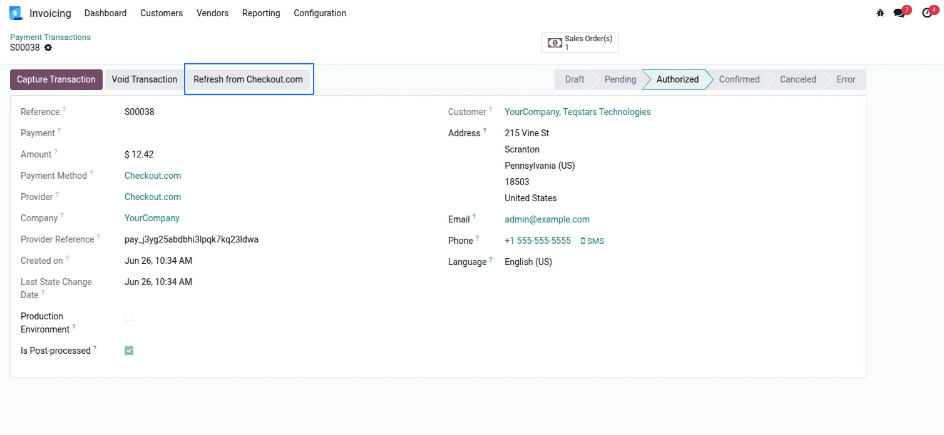Click the city text Scranton
The image size is (944, 435).
coord(522,149)
